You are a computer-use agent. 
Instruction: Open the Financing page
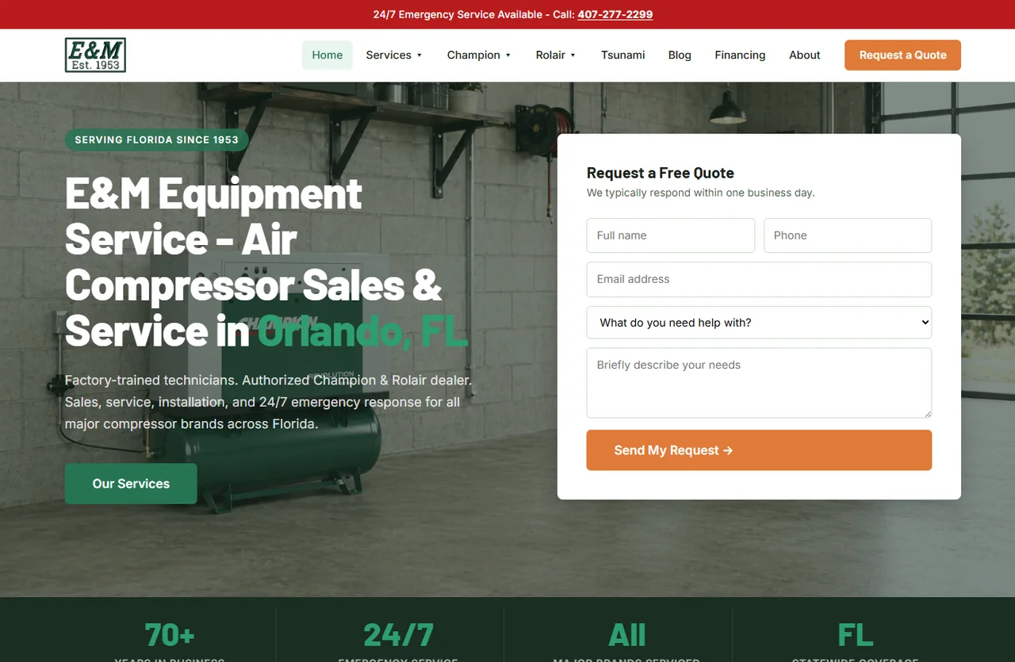point(740,55)
